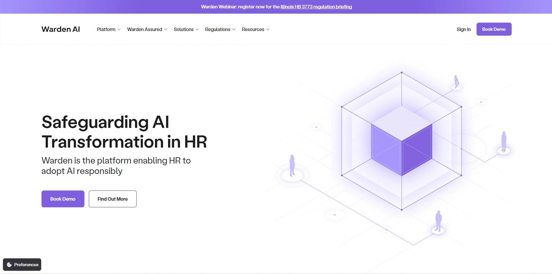Viewport: 552px width, 274px height.
Task: Click the Safeguarding AI Transformation in HR heading
Action: point(124,132)
